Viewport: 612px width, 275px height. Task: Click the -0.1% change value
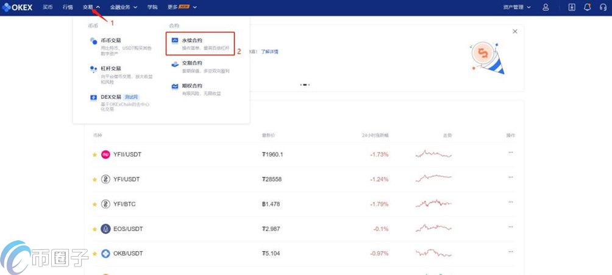tap(380, 229)
